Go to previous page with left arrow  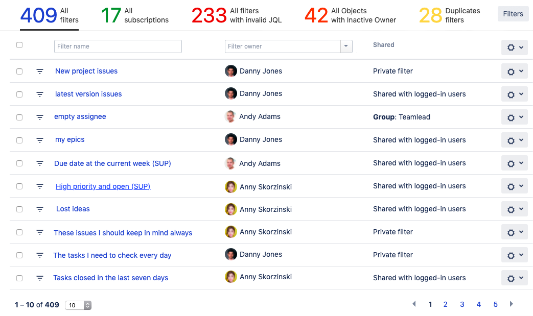(x=414, y=304)
